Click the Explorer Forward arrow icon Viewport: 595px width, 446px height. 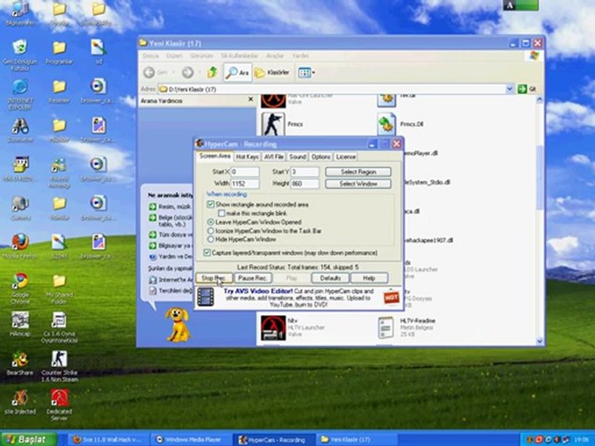pyautogui.click(x=187, y=72)
